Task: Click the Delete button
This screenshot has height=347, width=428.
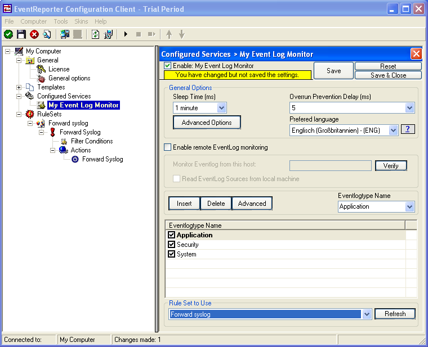Action: [x=216, y=204]
